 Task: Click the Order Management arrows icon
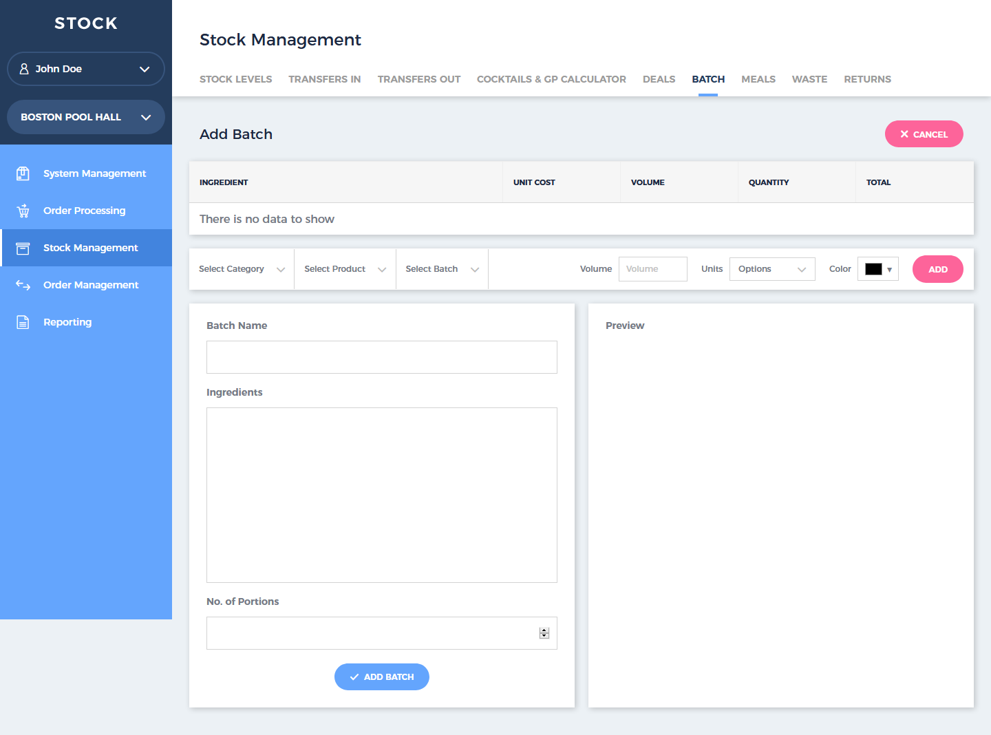[x=23, y=285]
